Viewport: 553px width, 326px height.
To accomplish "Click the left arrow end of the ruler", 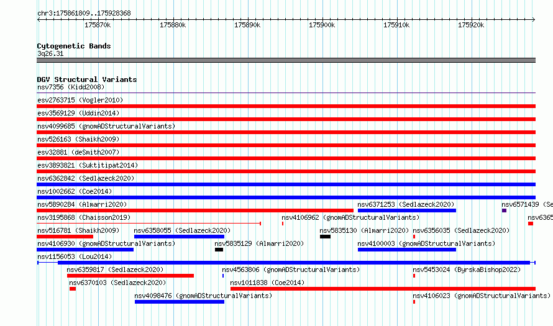I will 39,20.
